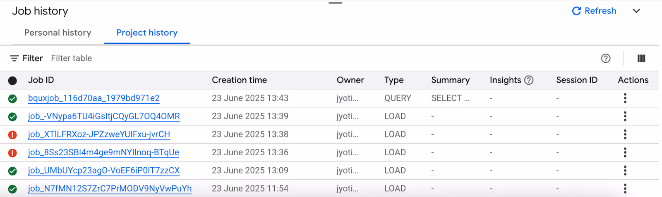The width and height of the screenshot is (662, 197).
Task: Open actions menu for bquxjob_116d70aa job
Action: (625, 98)
